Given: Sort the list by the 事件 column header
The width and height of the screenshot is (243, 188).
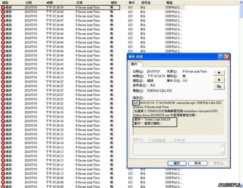Looking at the screenshot, I should pyautogui.click(x=133, y=3).
